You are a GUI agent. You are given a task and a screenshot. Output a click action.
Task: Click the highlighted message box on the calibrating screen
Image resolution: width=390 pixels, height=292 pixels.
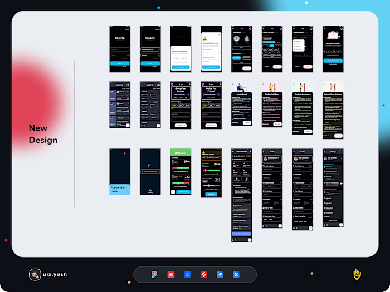pos(150,171)
